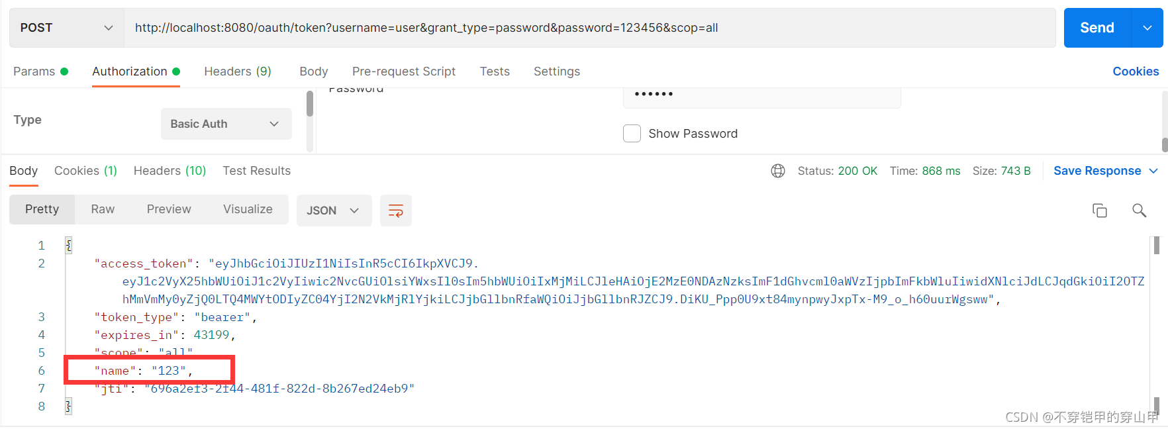Switch to the Tests tab

[x=495, y=71]
